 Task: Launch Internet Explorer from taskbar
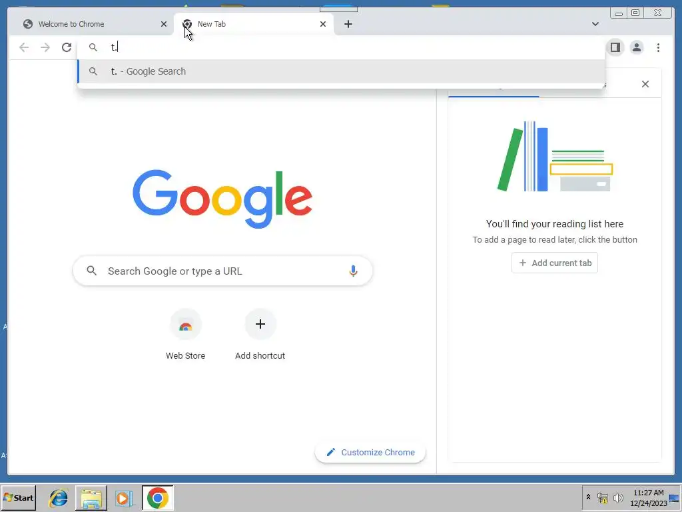coord(59,497)
